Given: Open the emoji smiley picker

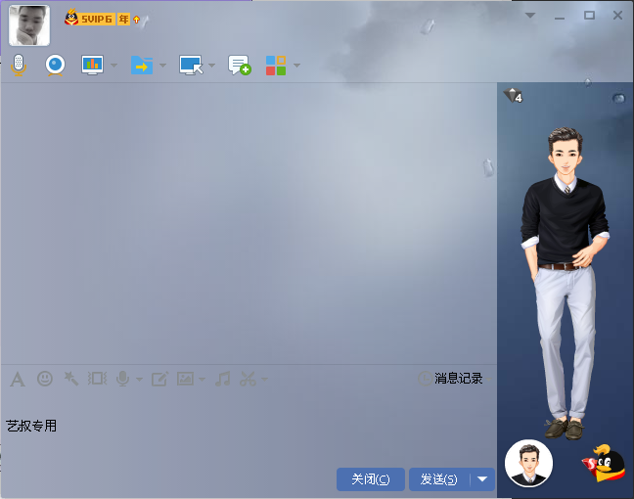Looking at the screenshot, I should [45, 379].
